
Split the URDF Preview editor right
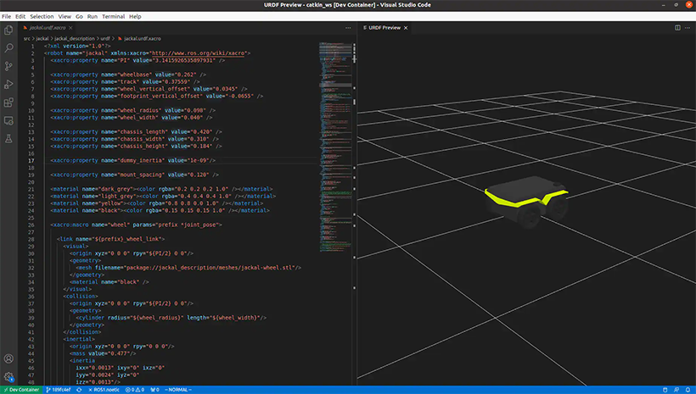click(678, 27)
